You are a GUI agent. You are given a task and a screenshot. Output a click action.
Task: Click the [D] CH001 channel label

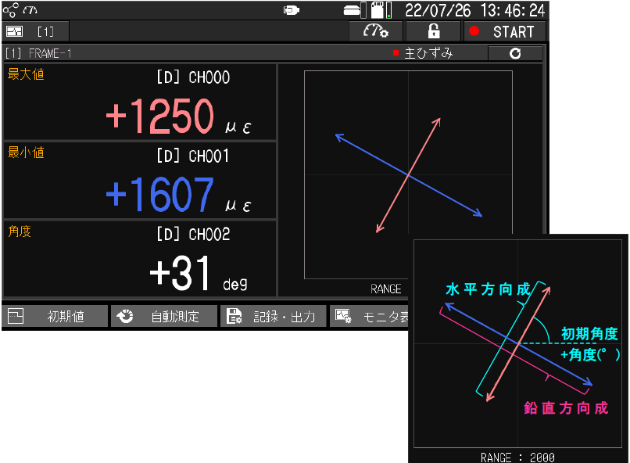pos(193,156)
